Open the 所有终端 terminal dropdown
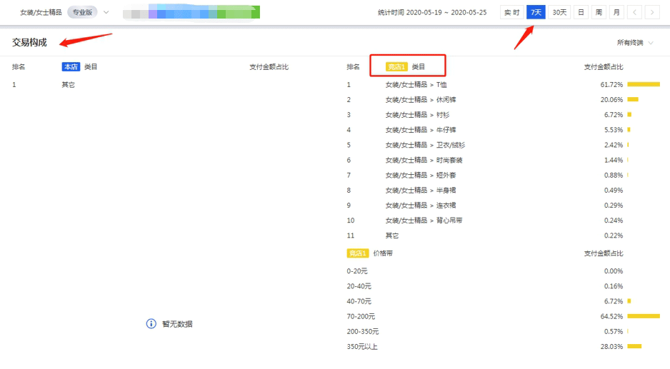The width and height of the screenshot is (670, 369). [x=635, y=43]
